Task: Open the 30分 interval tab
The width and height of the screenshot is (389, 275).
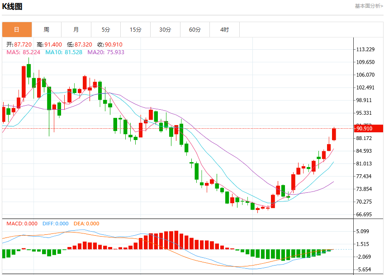Action: 165,29
